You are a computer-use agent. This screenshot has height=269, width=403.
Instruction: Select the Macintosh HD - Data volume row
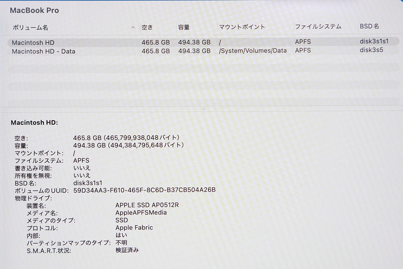tap(44, 51)
